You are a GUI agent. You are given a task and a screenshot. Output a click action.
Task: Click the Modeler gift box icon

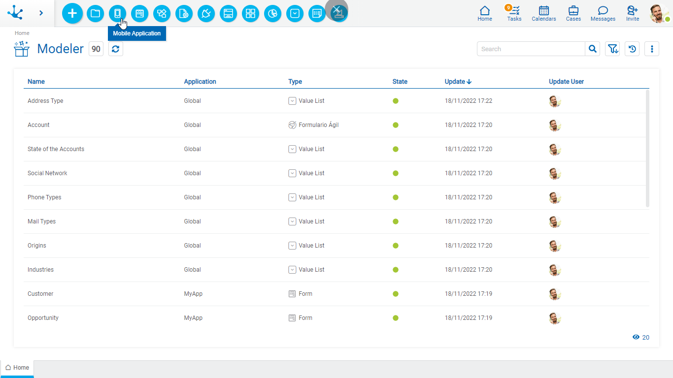click(22, 49)
